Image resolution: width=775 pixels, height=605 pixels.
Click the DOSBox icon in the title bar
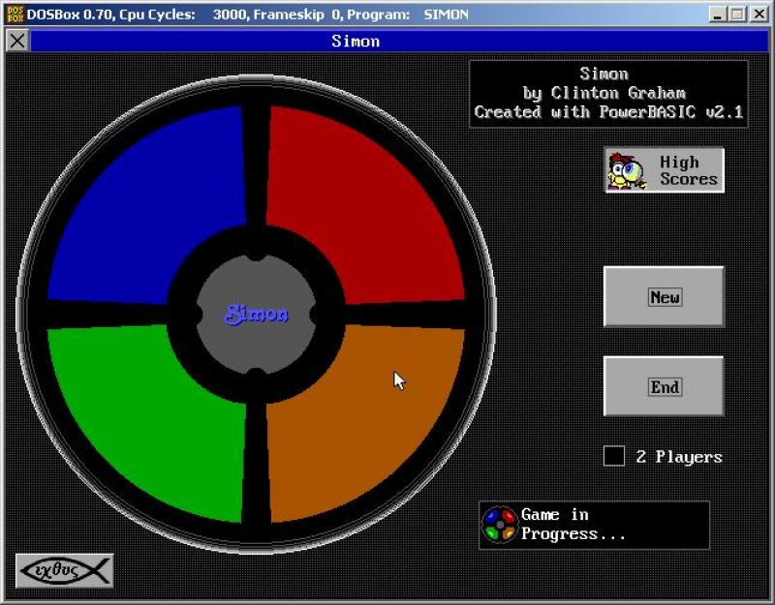[x=15, y=15]
